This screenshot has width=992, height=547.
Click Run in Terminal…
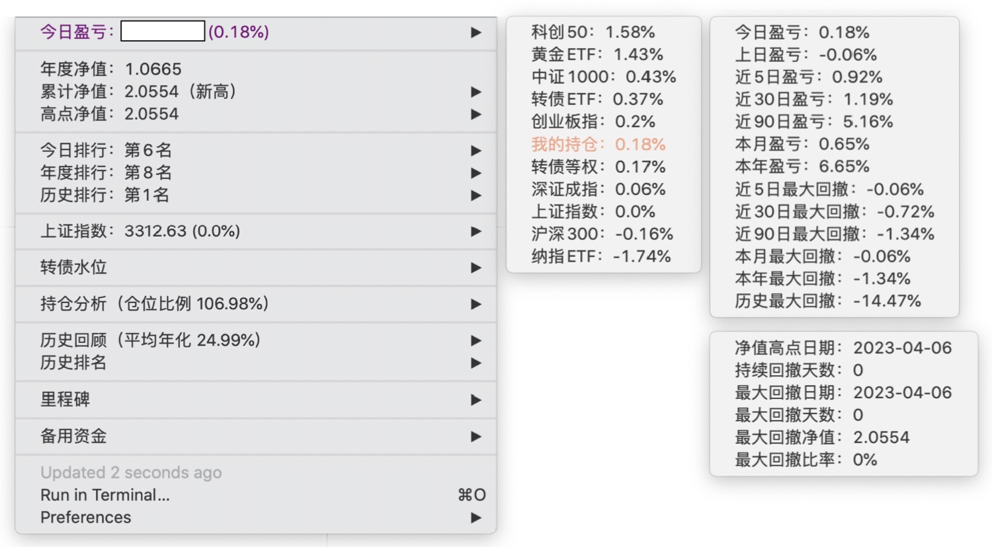click(105, 495)
